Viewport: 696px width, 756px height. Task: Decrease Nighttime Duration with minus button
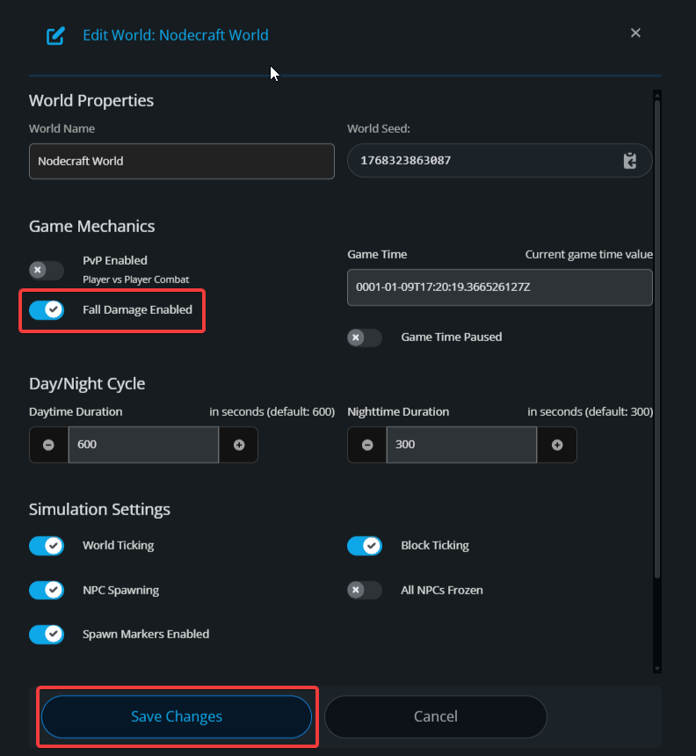click(x=366, y=445)
